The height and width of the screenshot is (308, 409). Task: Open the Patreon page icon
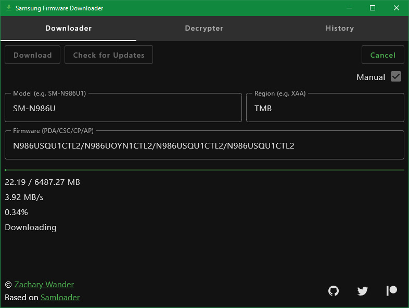392,291
